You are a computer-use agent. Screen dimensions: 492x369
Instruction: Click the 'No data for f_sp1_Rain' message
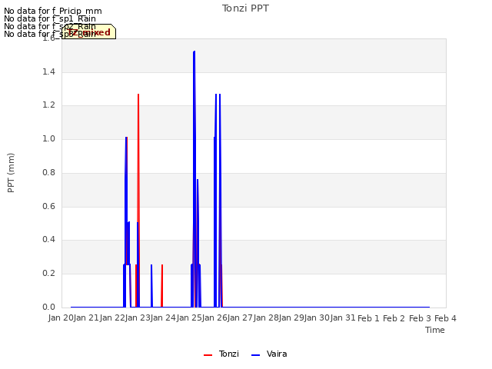tap(50, 18)
